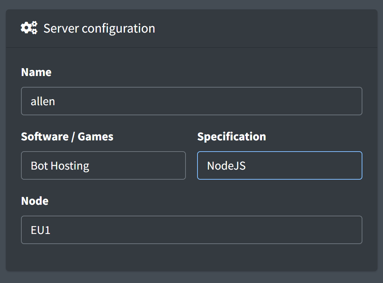
Task: Click the Specification label
Action: tap(232, 136)
